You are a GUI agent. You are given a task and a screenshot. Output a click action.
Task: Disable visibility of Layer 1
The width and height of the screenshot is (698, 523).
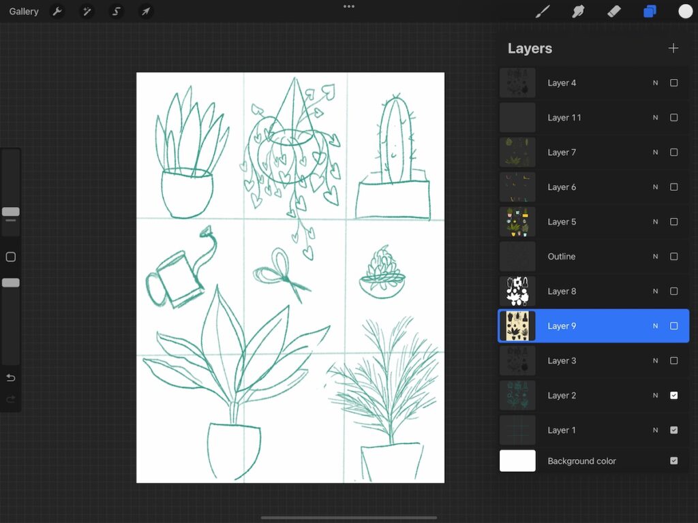[673, 430]
